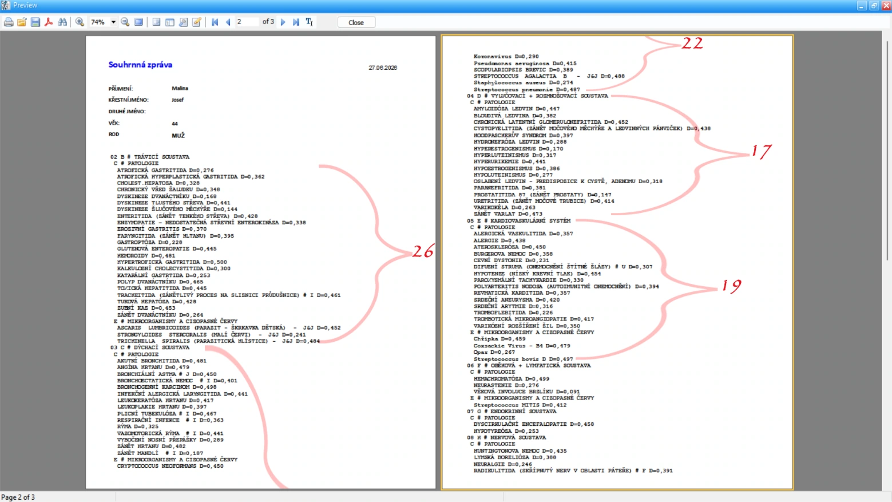Save the report using the floppy disk icon
892x502 pixels.
tap(35, 22)
